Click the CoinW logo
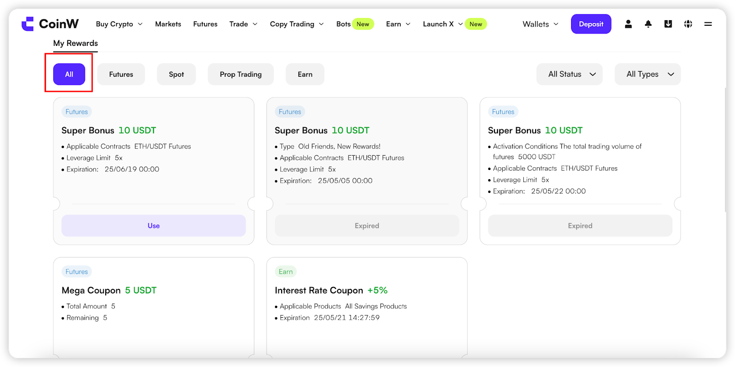 (x=50, y=24)
